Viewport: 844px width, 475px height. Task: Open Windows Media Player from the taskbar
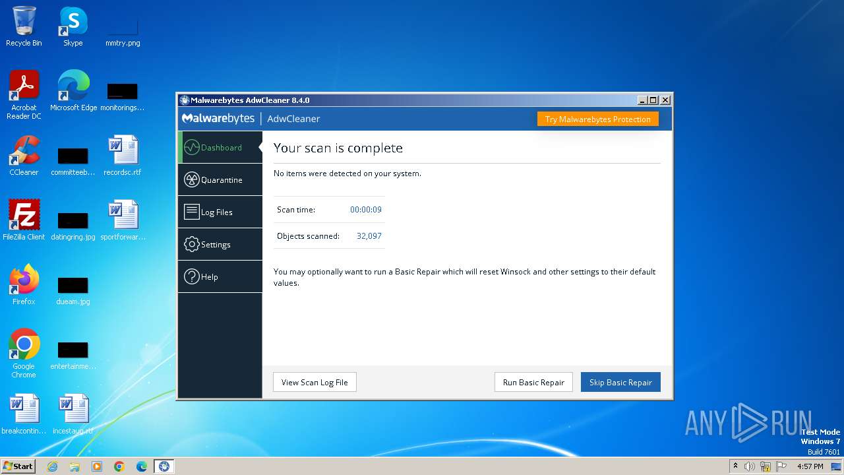coord(97,466)
